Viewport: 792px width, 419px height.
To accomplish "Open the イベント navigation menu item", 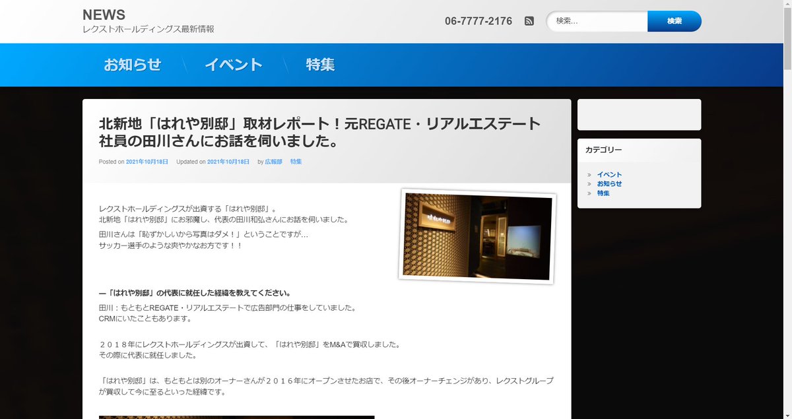I will tap(234, 65).
